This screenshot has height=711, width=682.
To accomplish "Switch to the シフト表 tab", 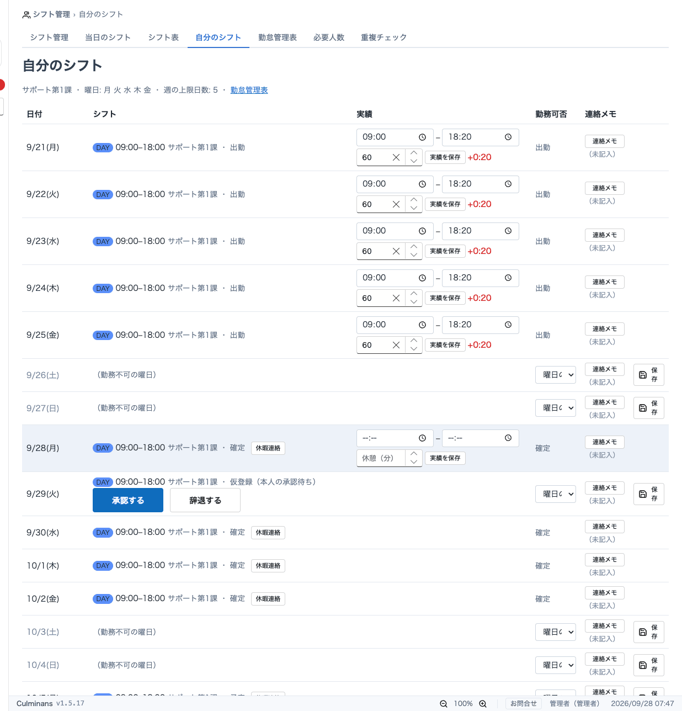I will (x=163, y=38).
